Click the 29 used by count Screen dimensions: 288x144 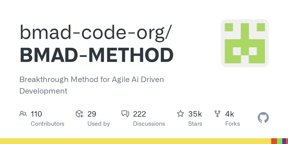(x=92, y=114)
